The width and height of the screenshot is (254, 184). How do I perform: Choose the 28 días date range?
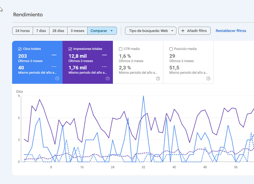(x=58, y=31)
